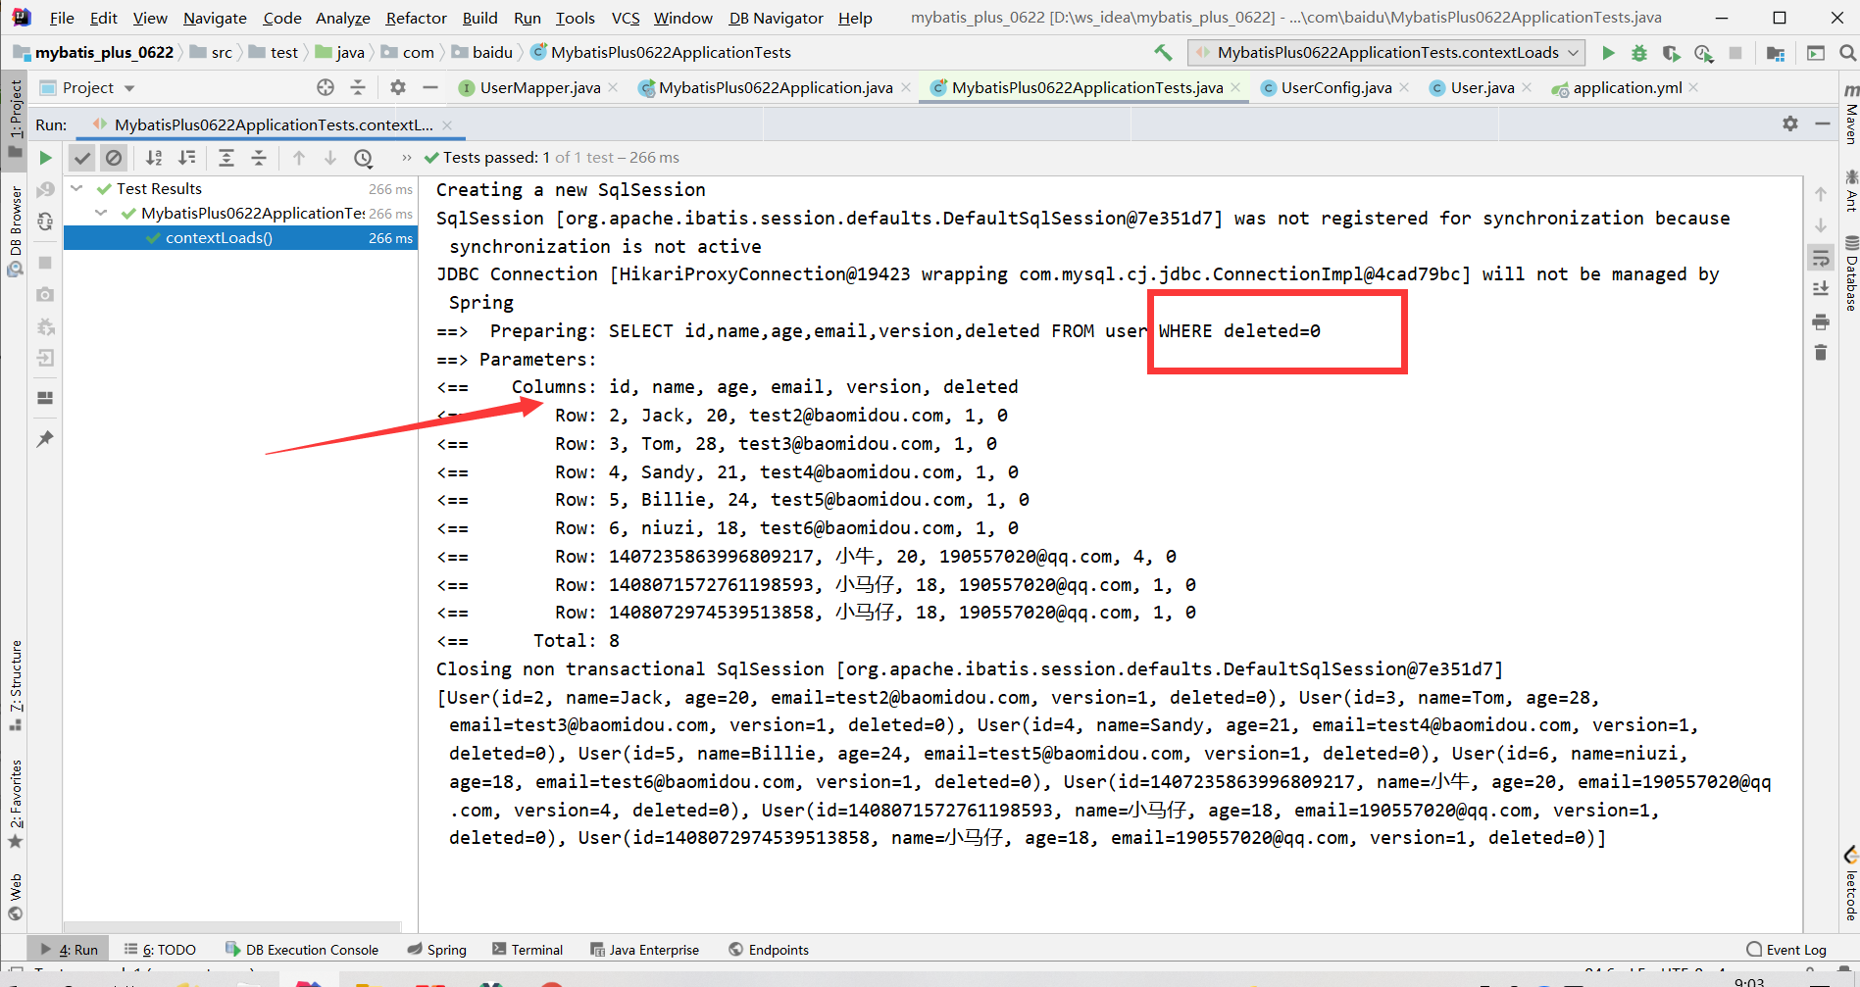Sort tests alphabetically

154,158
